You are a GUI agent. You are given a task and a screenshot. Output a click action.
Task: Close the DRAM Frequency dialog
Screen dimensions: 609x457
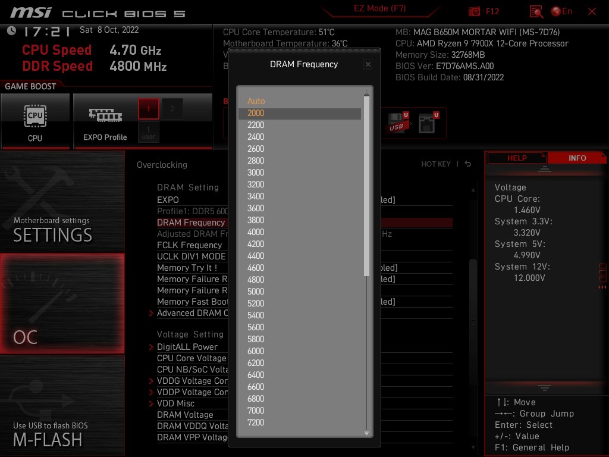(x=368, y=64)
